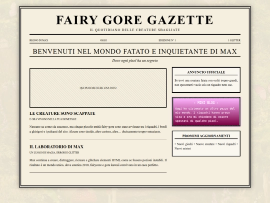Click EDIZIONE N° 1 in the info bar

(167, 40)
